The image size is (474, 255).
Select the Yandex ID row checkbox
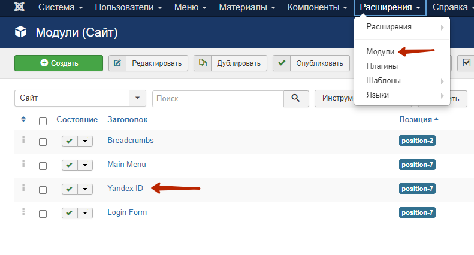point(43,190)
